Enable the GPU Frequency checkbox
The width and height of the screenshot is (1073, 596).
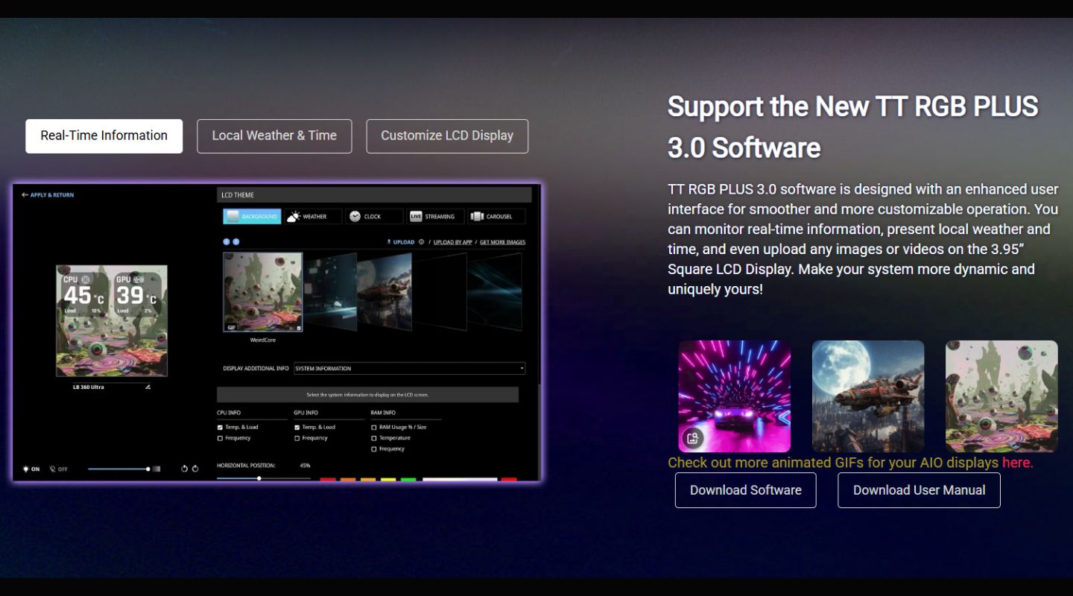297,438
